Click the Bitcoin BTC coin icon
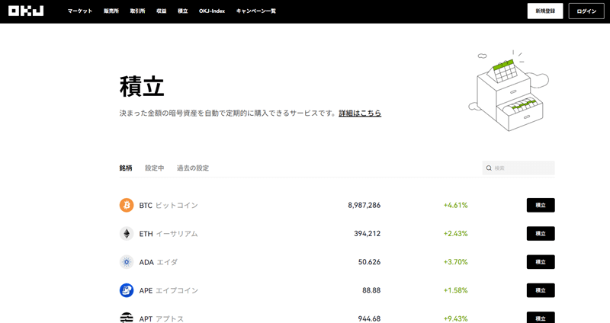The width and height of the screenshot is (610, 323). coord(127,205)
